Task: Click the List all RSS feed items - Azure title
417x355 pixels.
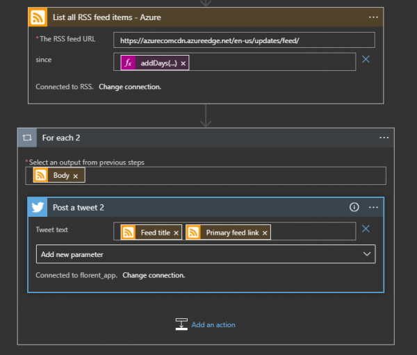Action: [106, 17]
